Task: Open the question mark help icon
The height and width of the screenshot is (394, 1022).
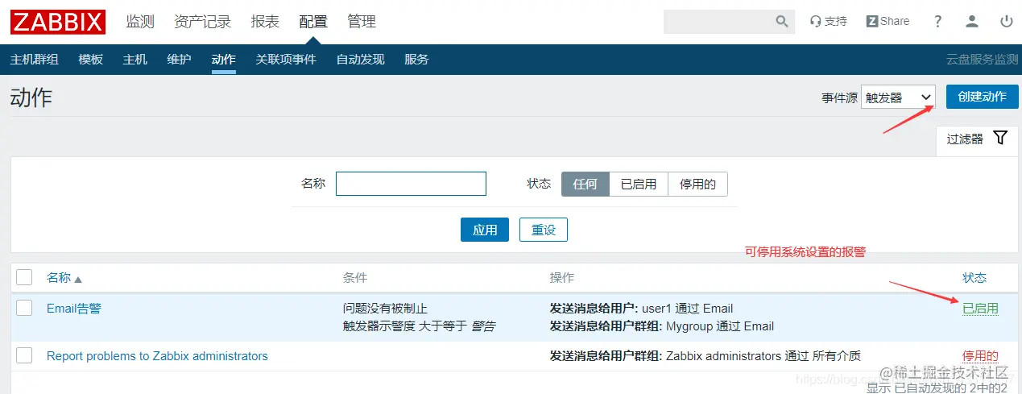Action: tap(938, 22)
